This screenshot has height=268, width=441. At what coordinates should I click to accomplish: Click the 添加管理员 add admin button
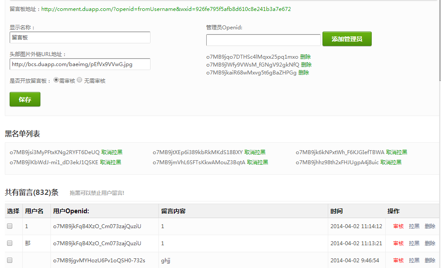tap(347, 39)
